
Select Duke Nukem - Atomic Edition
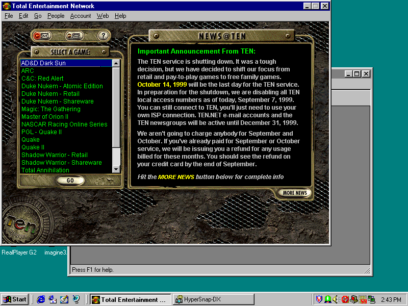tap(66, 86)
